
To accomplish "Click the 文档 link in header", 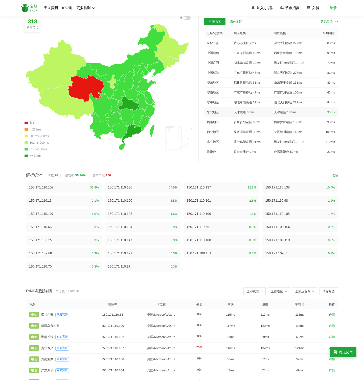I will (315, 8).
